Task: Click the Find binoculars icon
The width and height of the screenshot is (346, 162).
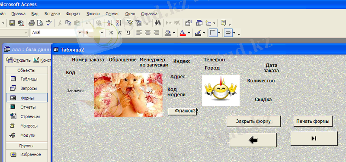Action: (x=157, y=23)
